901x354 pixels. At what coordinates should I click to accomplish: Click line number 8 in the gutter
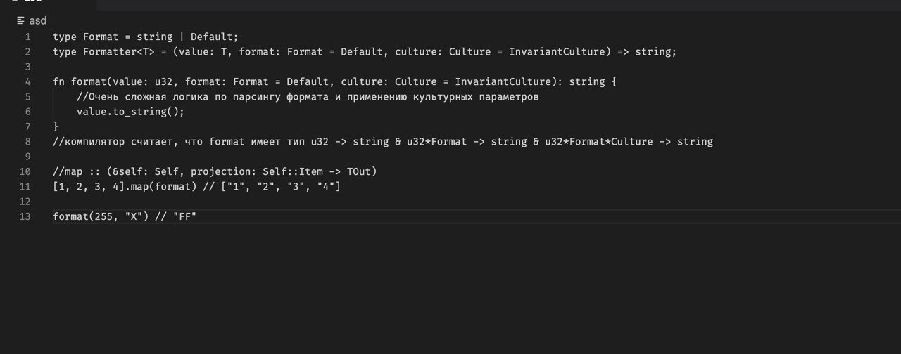point(27,142)
